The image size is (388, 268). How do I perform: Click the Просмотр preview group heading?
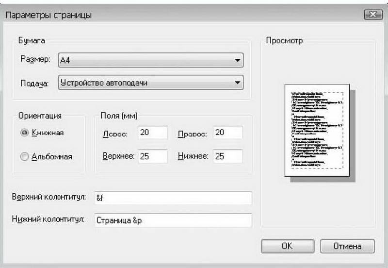(284, 40)
